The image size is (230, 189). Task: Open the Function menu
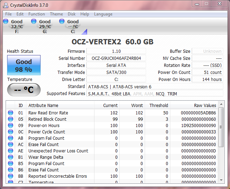pyautogui.click(x=37, y=14)
